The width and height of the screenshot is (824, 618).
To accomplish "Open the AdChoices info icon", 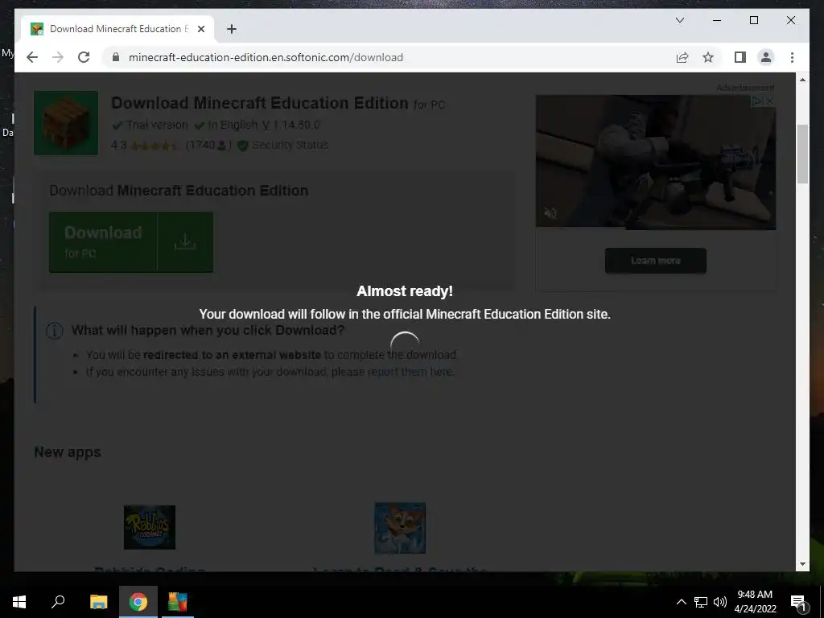I will tap(757, 101).
